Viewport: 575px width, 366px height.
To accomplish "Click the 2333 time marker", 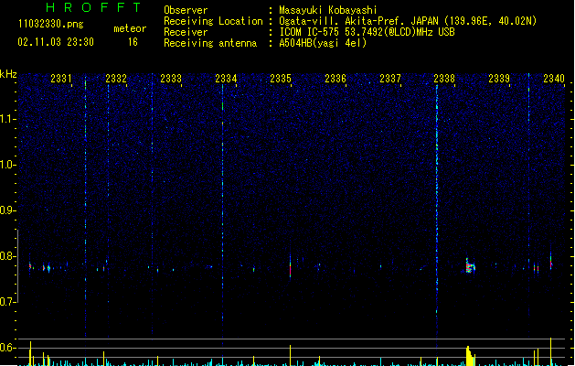I will pos(171,78).
